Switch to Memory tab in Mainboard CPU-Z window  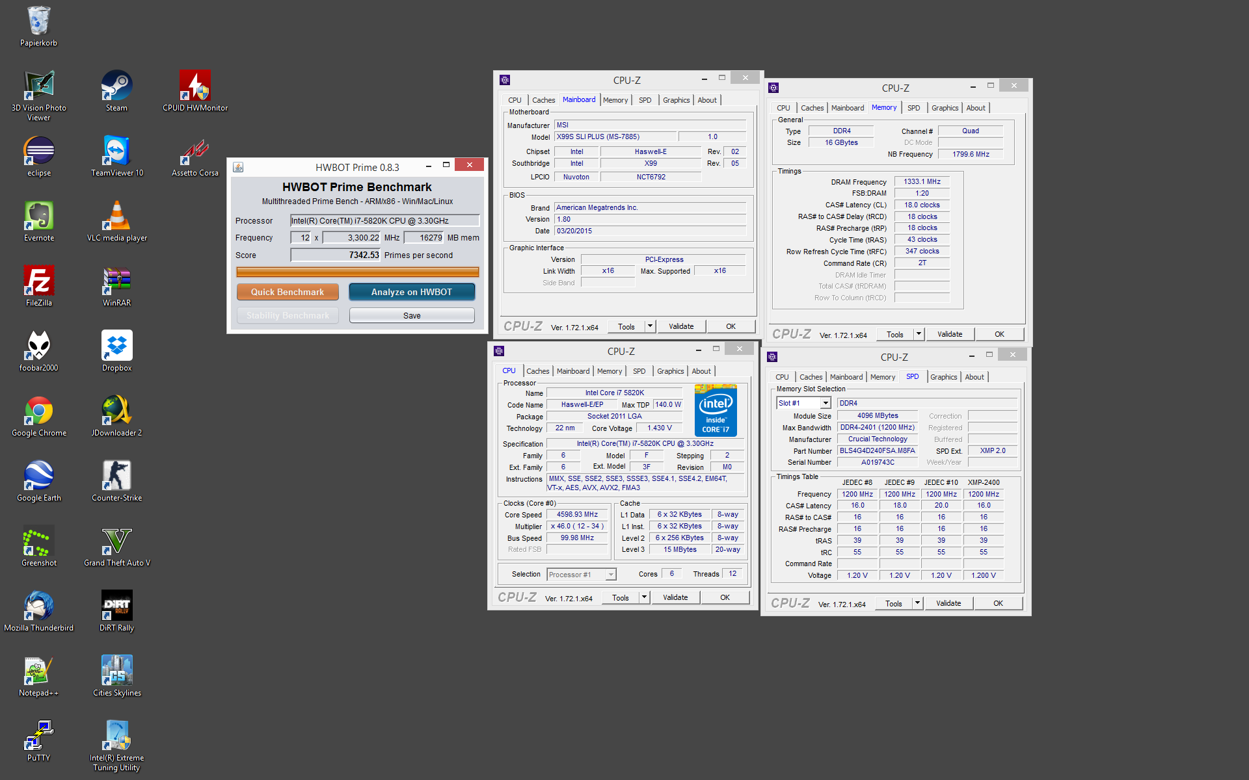coord(615,100)
